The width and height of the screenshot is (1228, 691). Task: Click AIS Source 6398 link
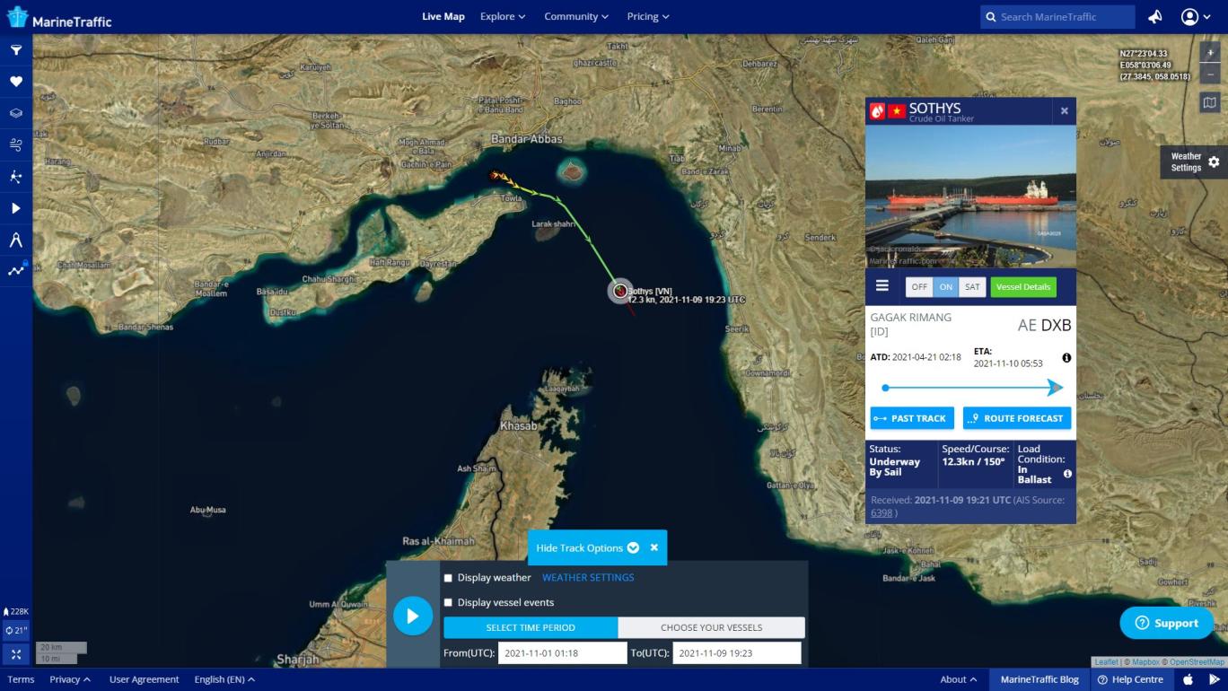point(882,513)
